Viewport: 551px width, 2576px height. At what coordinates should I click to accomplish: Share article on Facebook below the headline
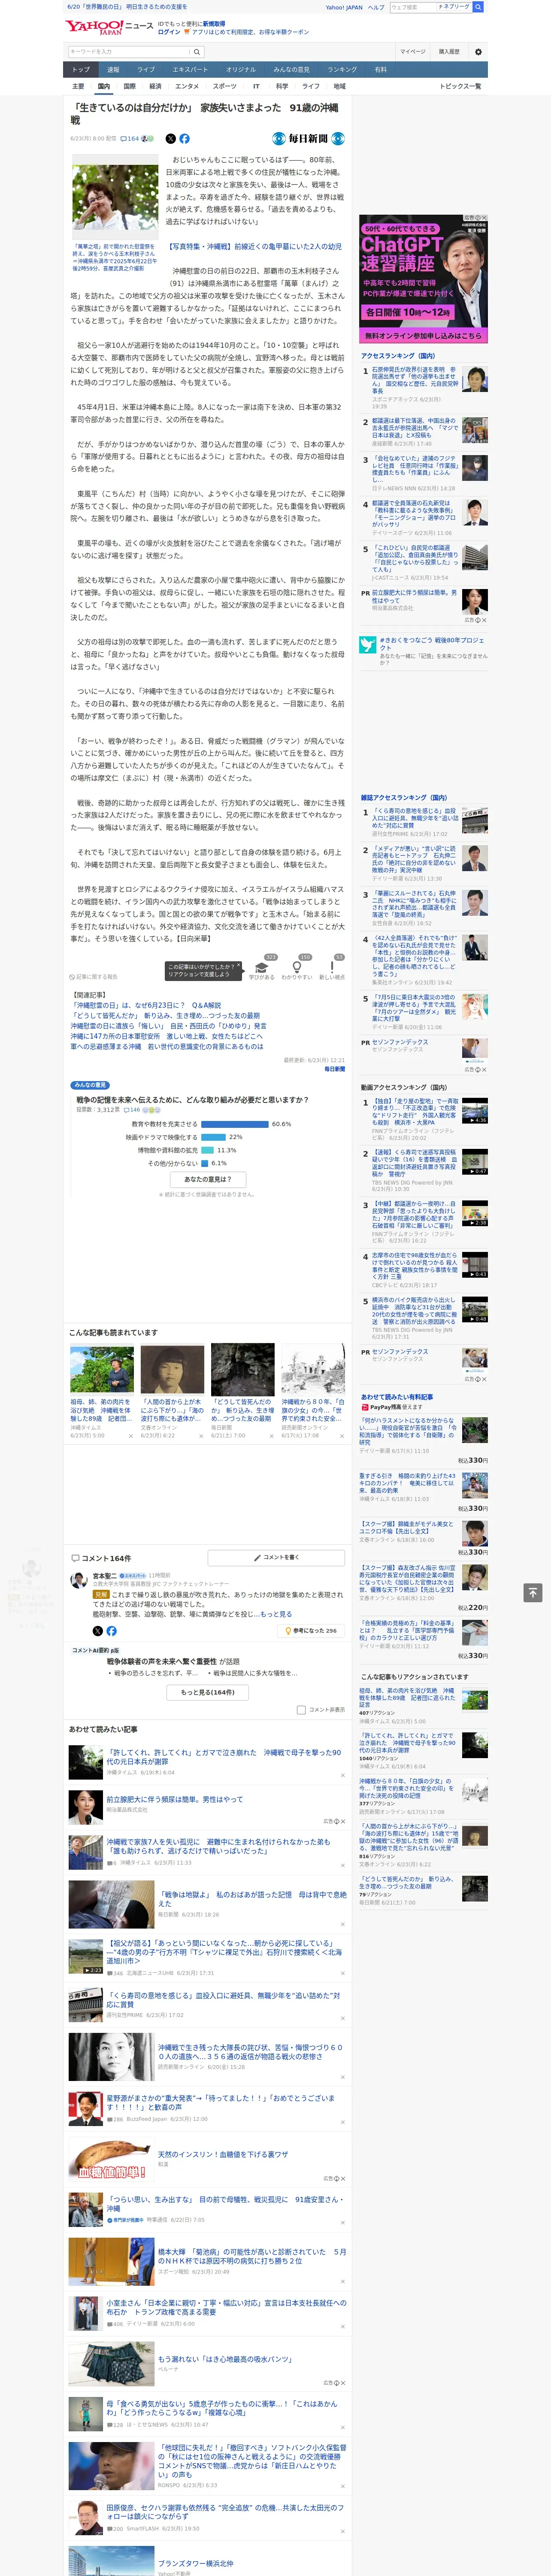184,139
